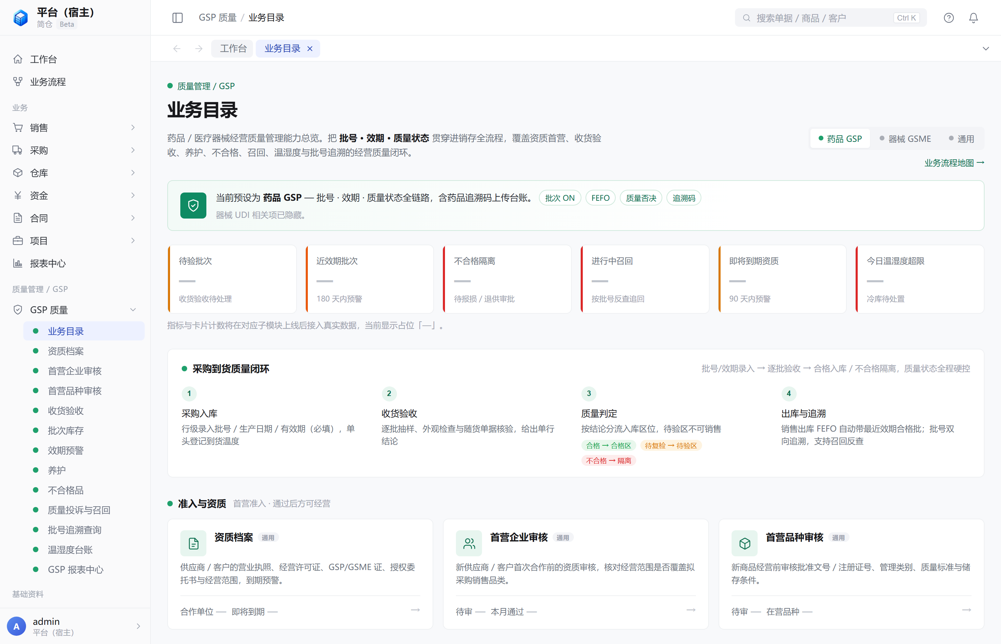Open the 业务流程地图 link

click(x=954, y=163)
